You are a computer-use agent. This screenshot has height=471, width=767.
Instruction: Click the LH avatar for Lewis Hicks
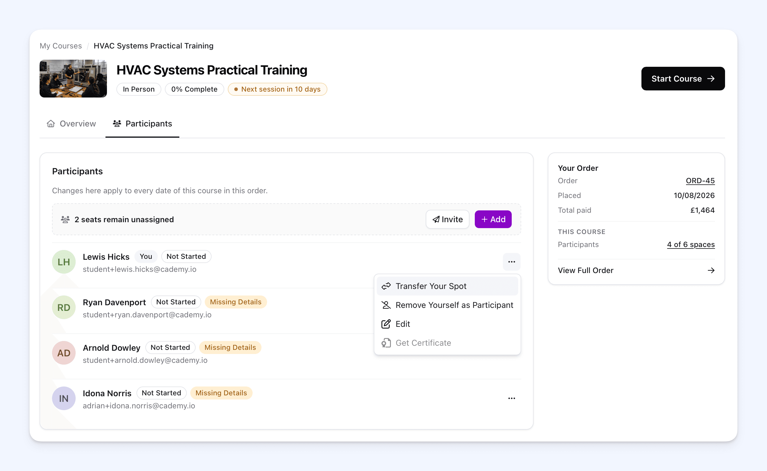(64, 262)
